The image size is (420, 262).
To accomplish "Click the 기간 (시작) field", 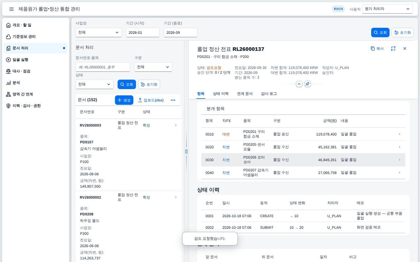I will tap(143, 32).
